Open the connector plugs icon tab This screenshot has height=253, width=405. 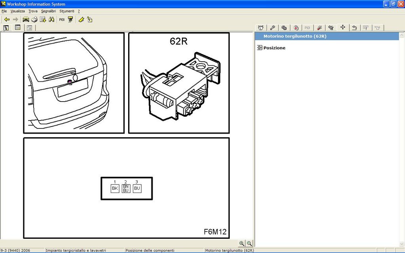[331, 28]
